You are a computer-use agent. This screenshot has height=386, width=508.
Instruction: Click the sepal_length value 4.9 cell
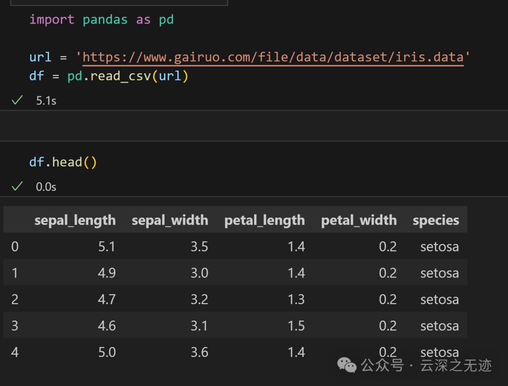point(106,273)
